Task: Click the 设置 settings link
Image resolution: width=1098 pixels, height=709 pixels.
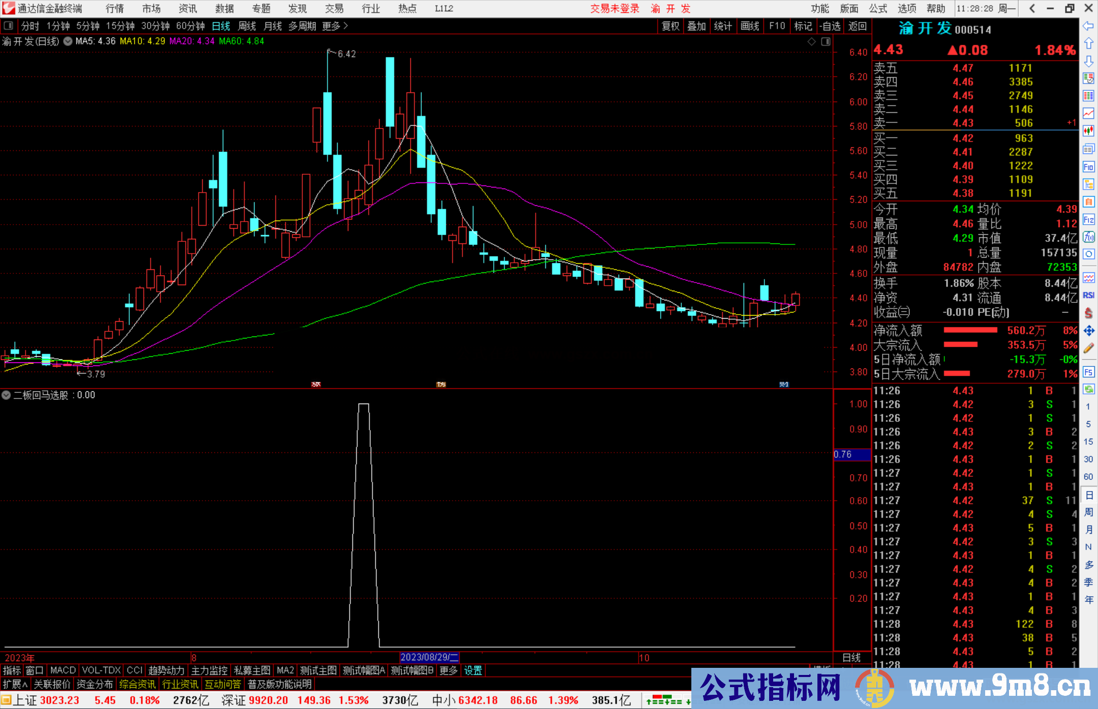Action: click(x=473, y=670)
